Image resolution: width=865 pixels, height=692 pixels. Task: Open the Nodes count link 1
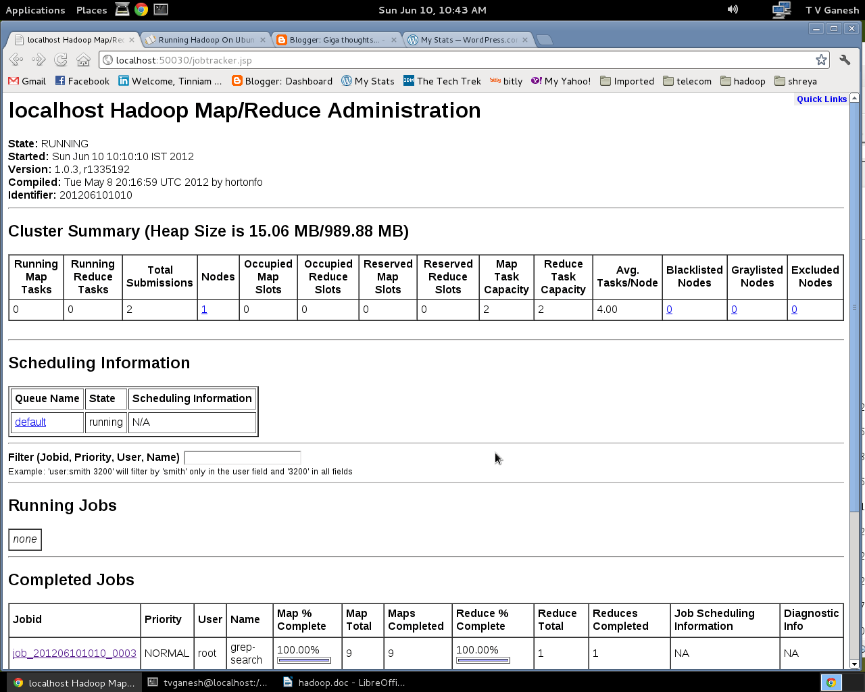(204, 310)
